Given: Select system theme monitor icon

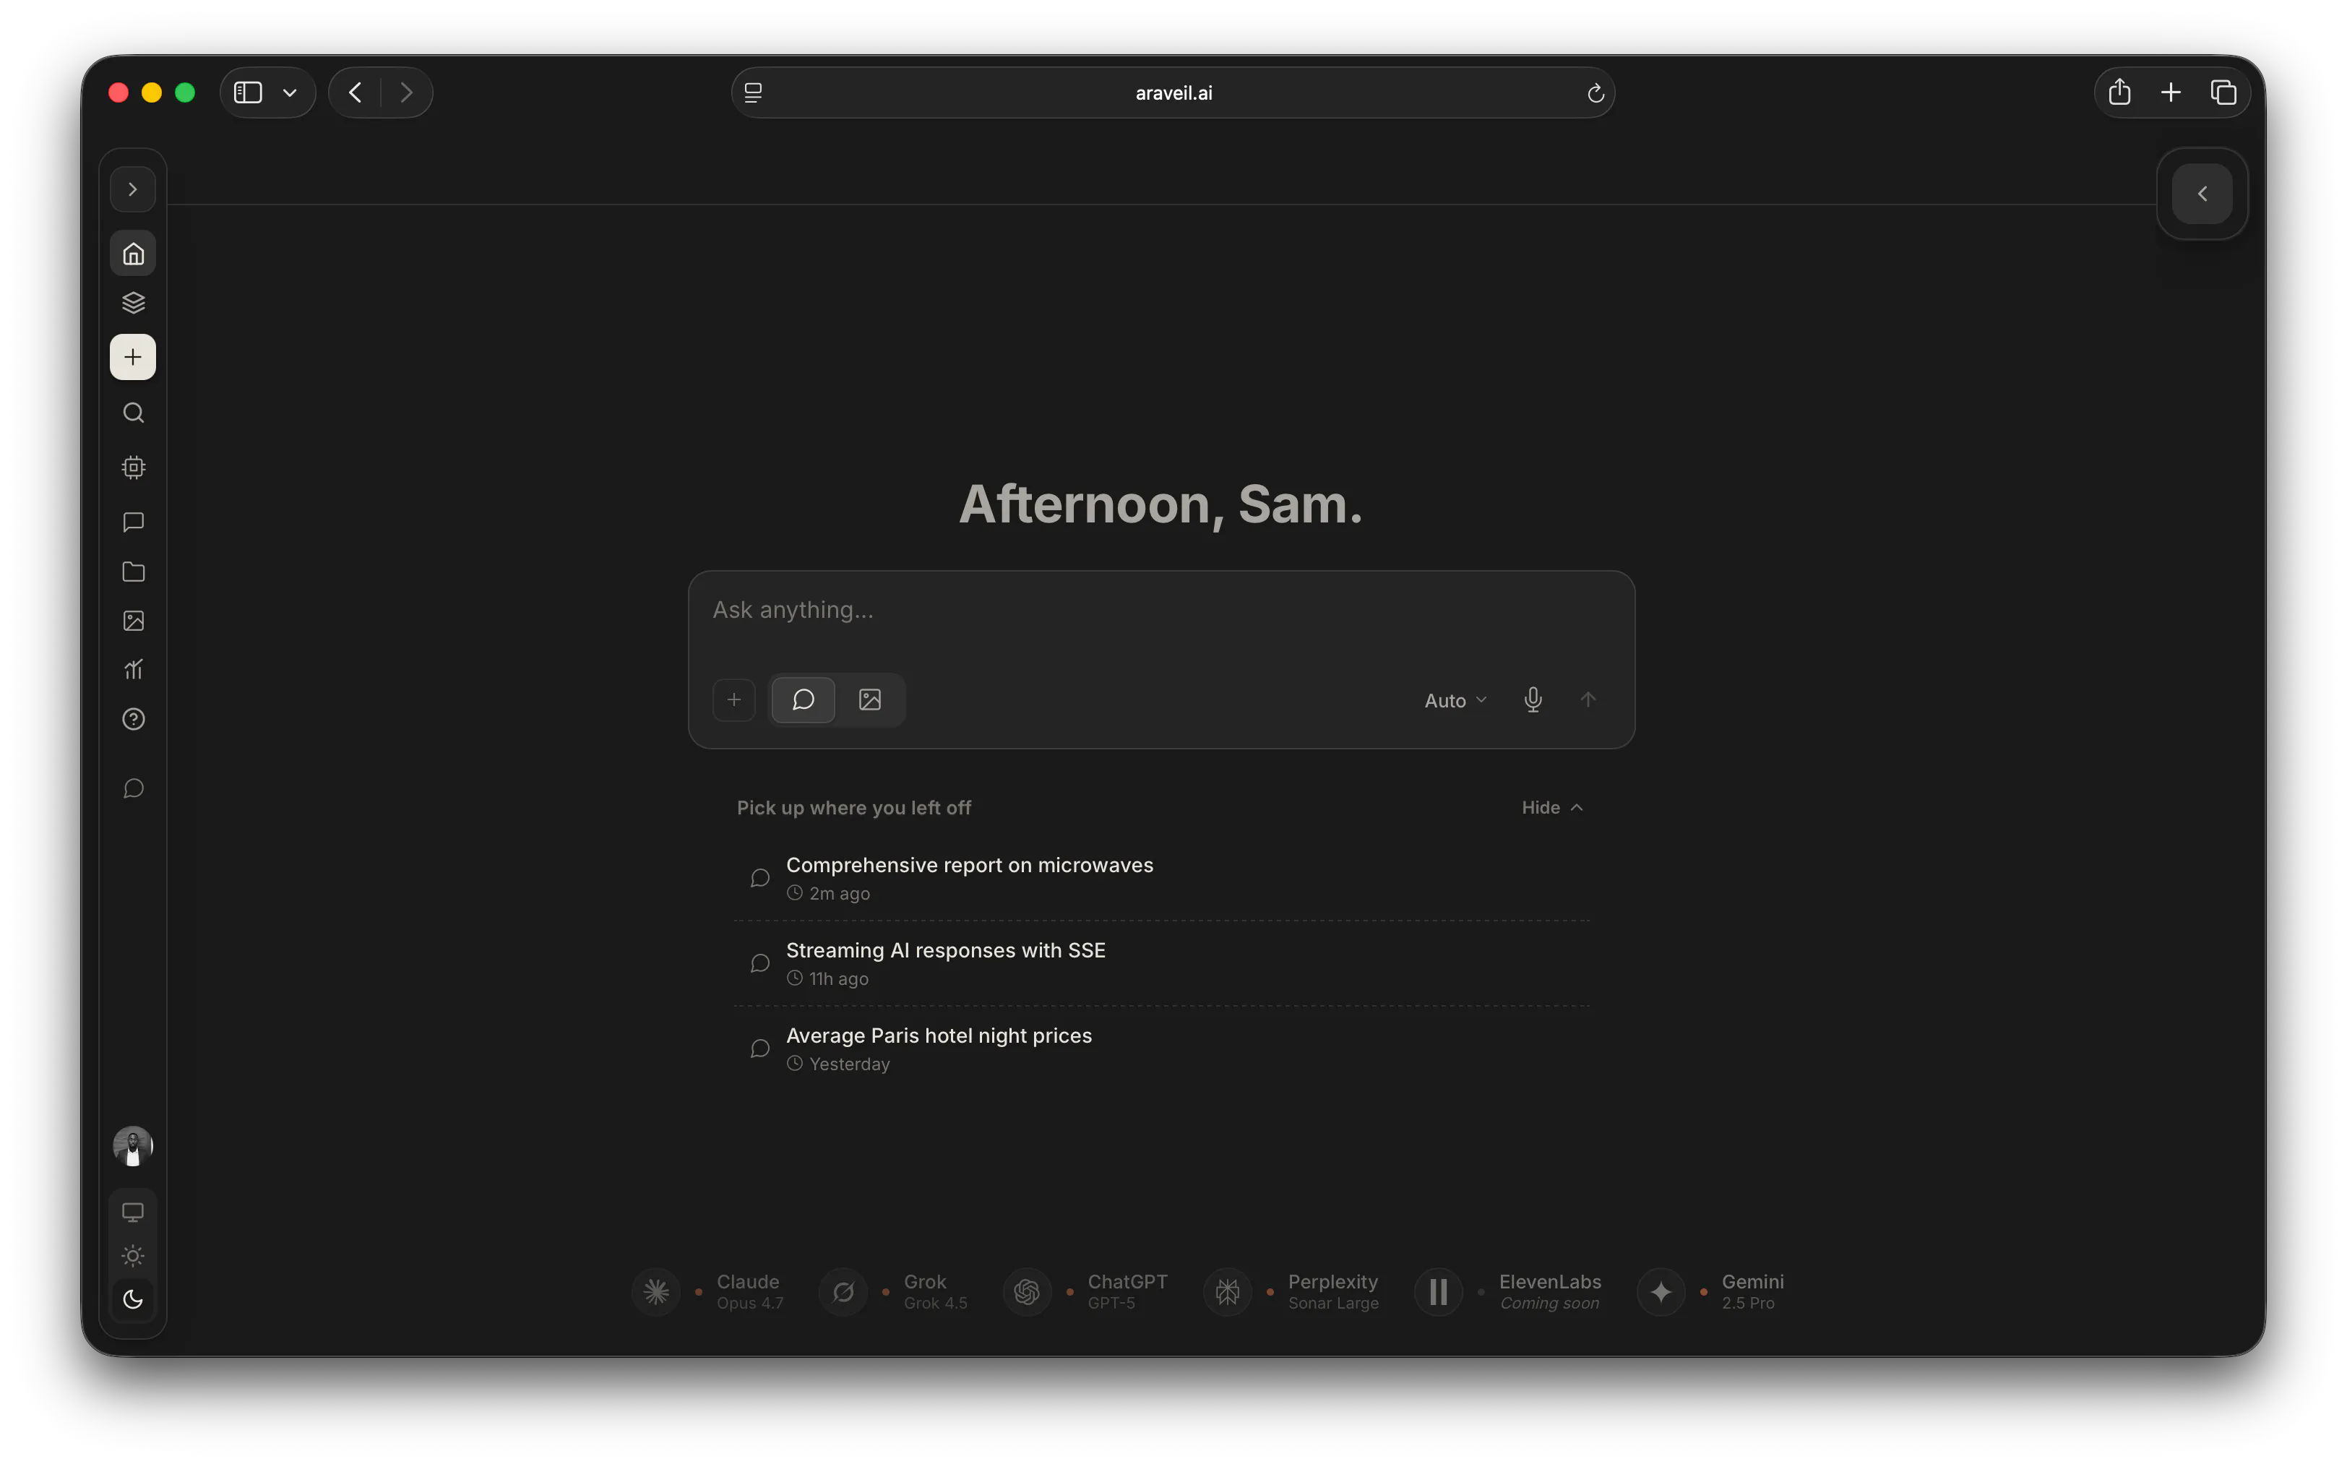Looking at the screenshot, I should (x=133, y=1213).
